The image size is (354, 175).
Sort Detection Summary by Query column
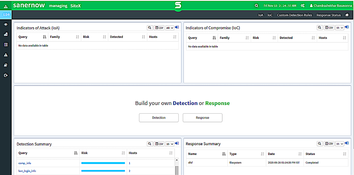click(x=48, y=153)
